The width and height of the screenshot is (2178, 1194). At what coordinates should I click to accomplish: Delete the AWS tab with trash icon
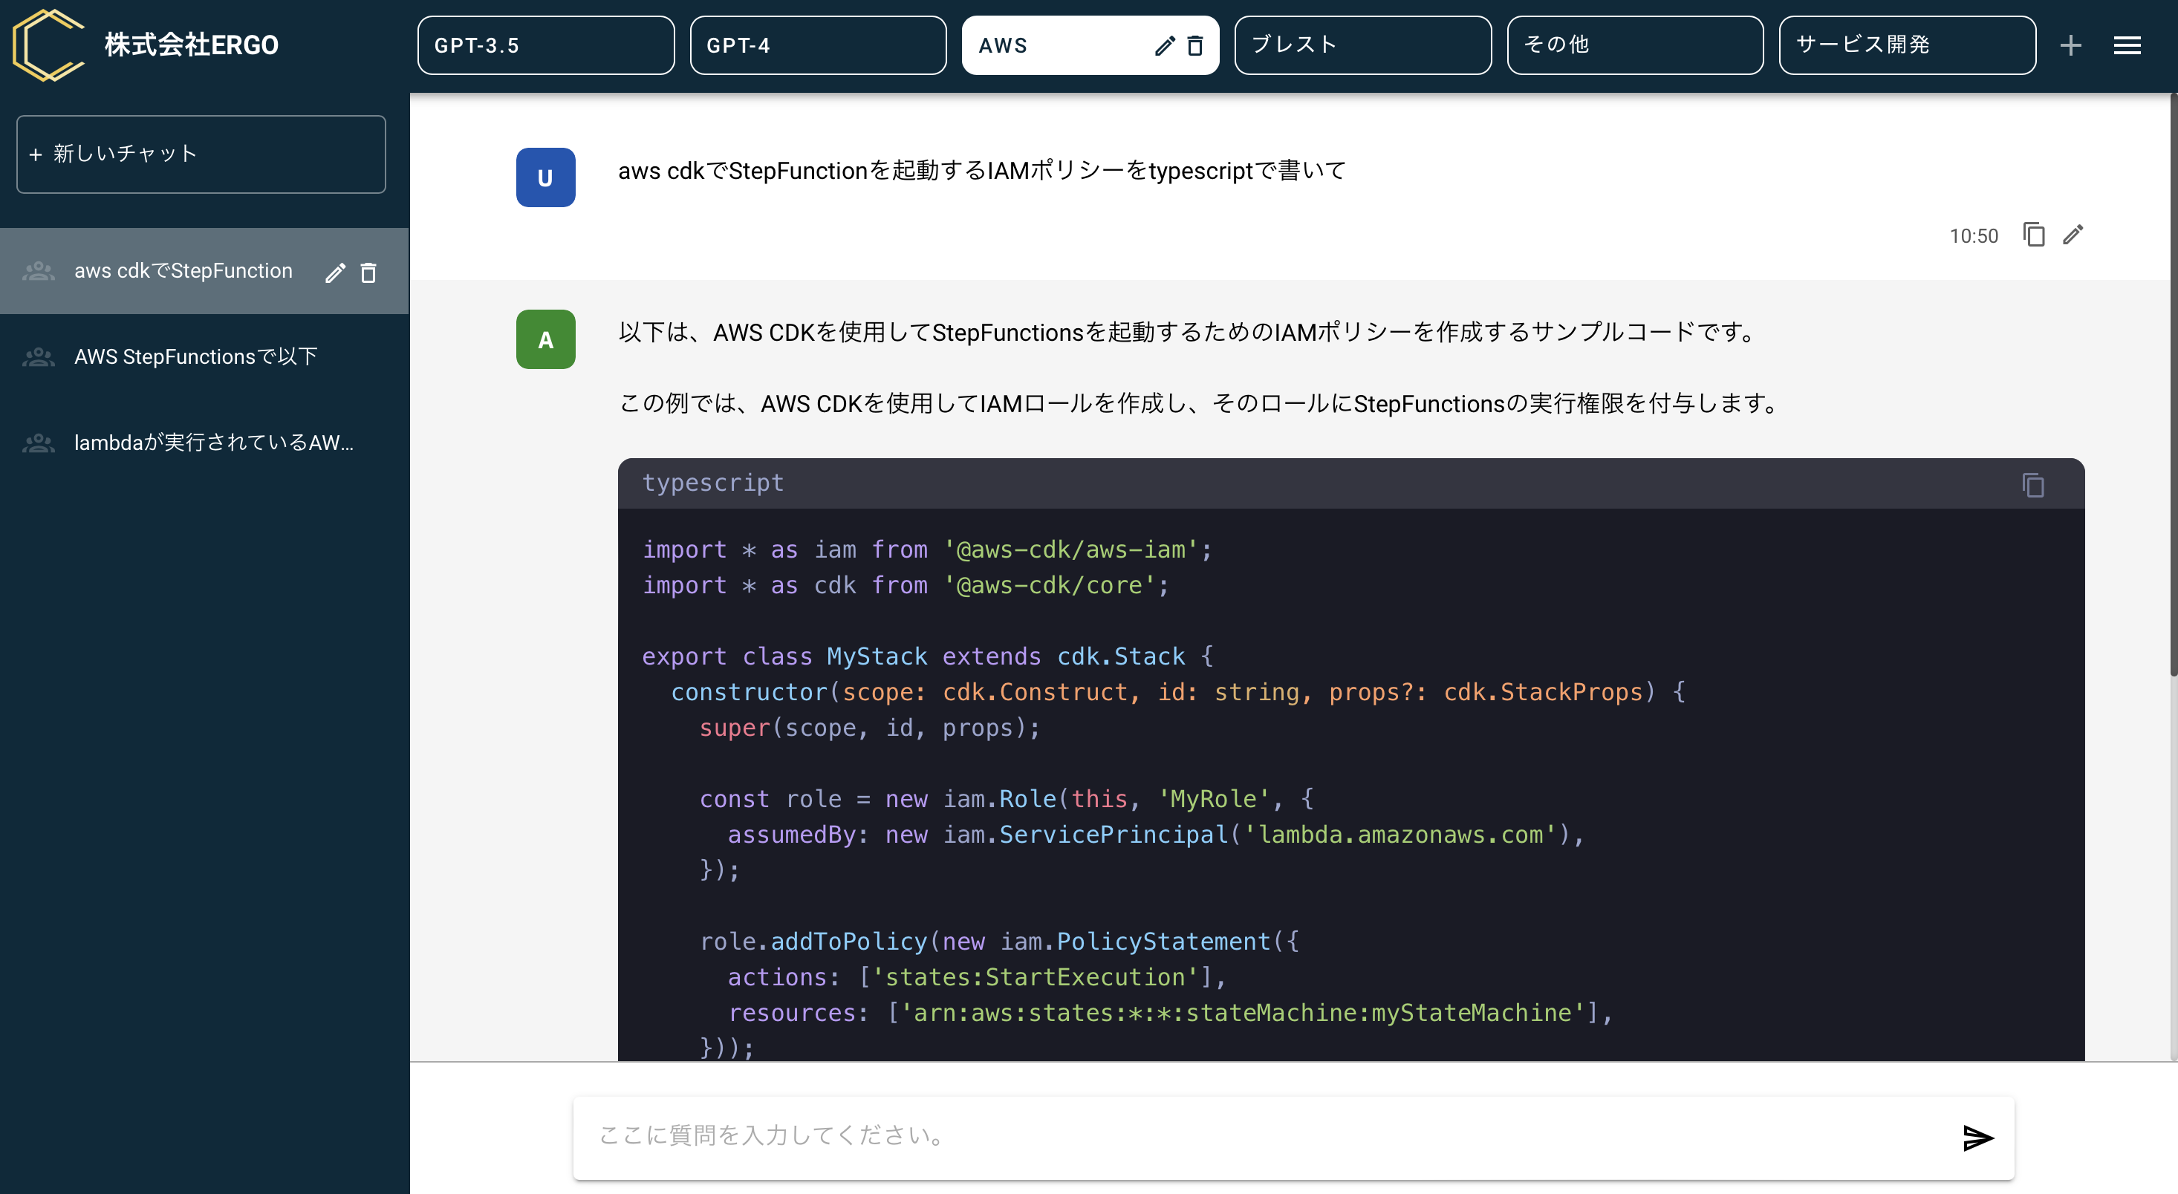[x=1194, y=45]
